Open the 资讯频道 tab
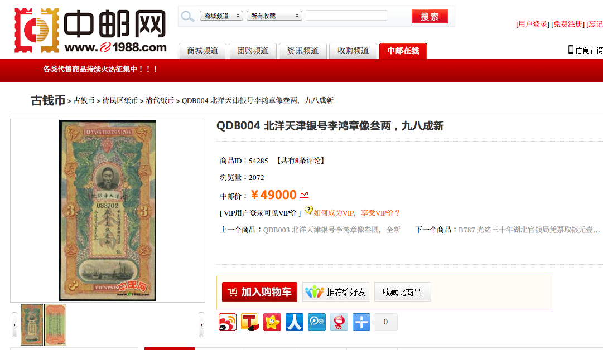The height and width of the screenshot is (350, 603). (x=303, y=51)
